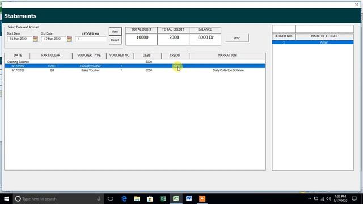Click the Print button
The image size is (363, 204).
coord(237,38)
